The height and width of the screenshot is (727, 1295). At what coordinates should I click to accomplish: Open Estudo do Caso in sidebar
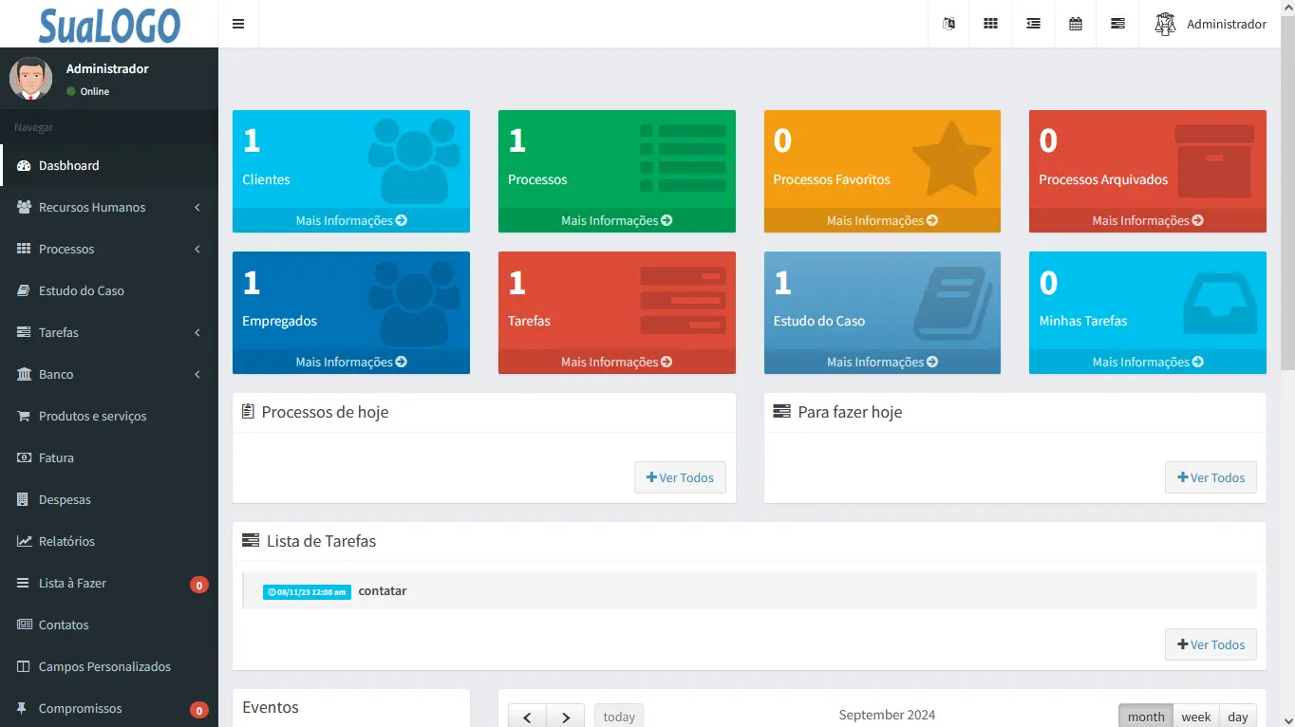[x=82, y=290]
